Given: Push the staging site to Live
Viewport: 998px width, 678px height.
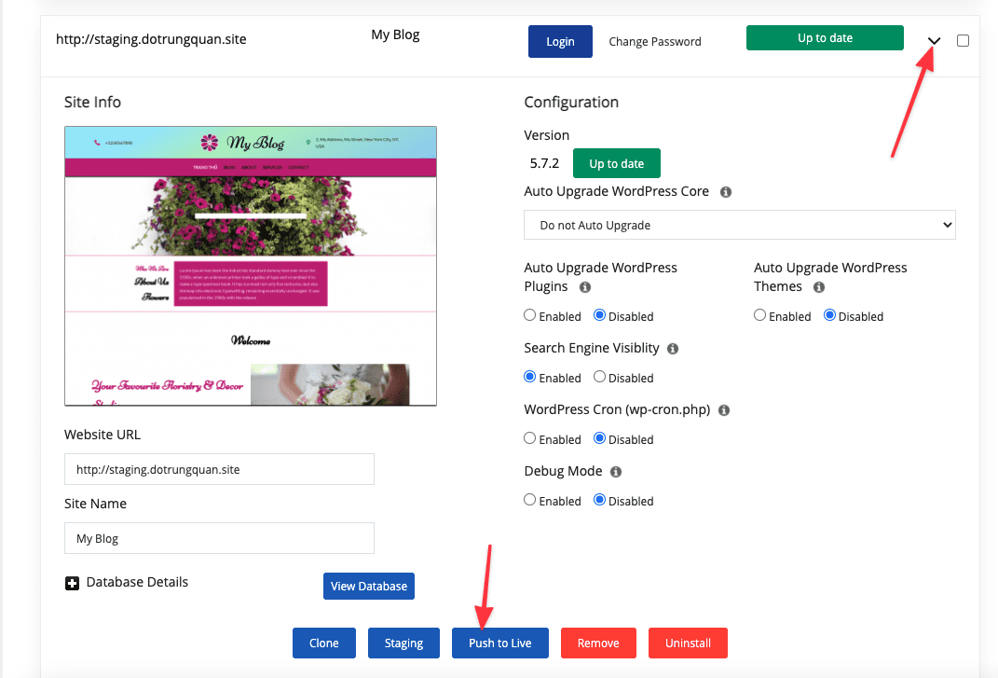Looking at the screenshot, I should [499, 643].
